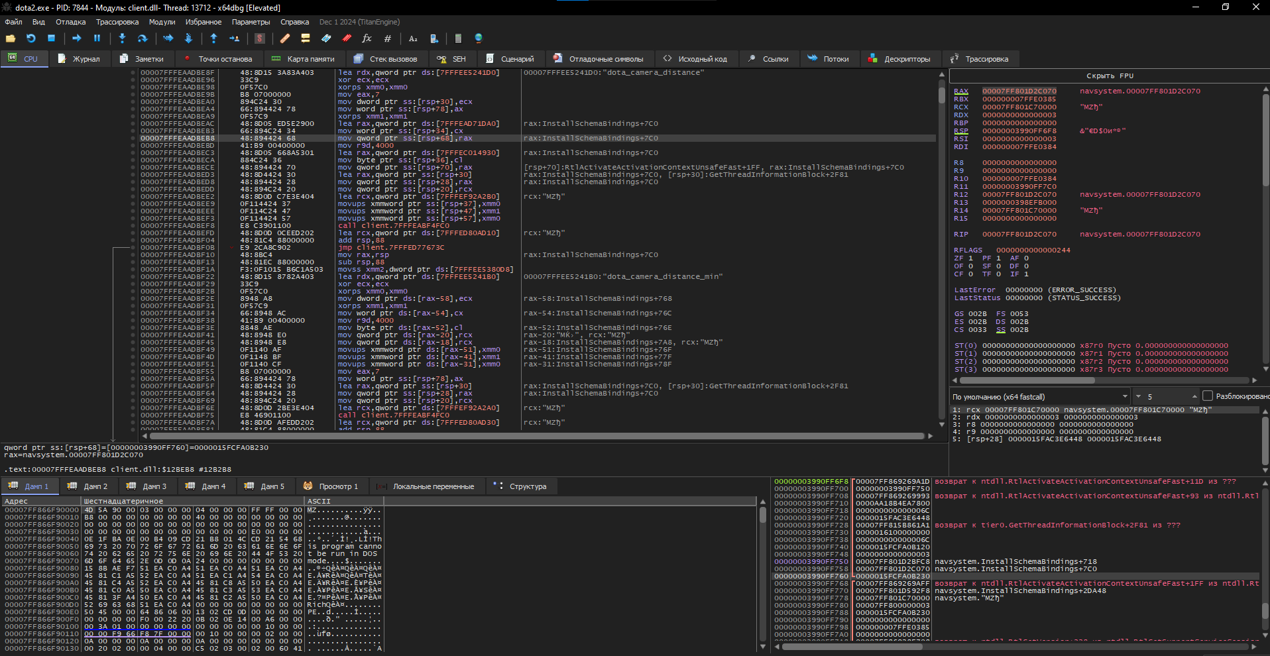Viewport: 1270px width, 656px height.
Task: Open string references 'A' icon
Action: click(x=413, y=38)
